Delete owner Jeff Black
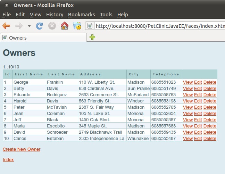Screen dimensions: 225x174 click(210, 120)
